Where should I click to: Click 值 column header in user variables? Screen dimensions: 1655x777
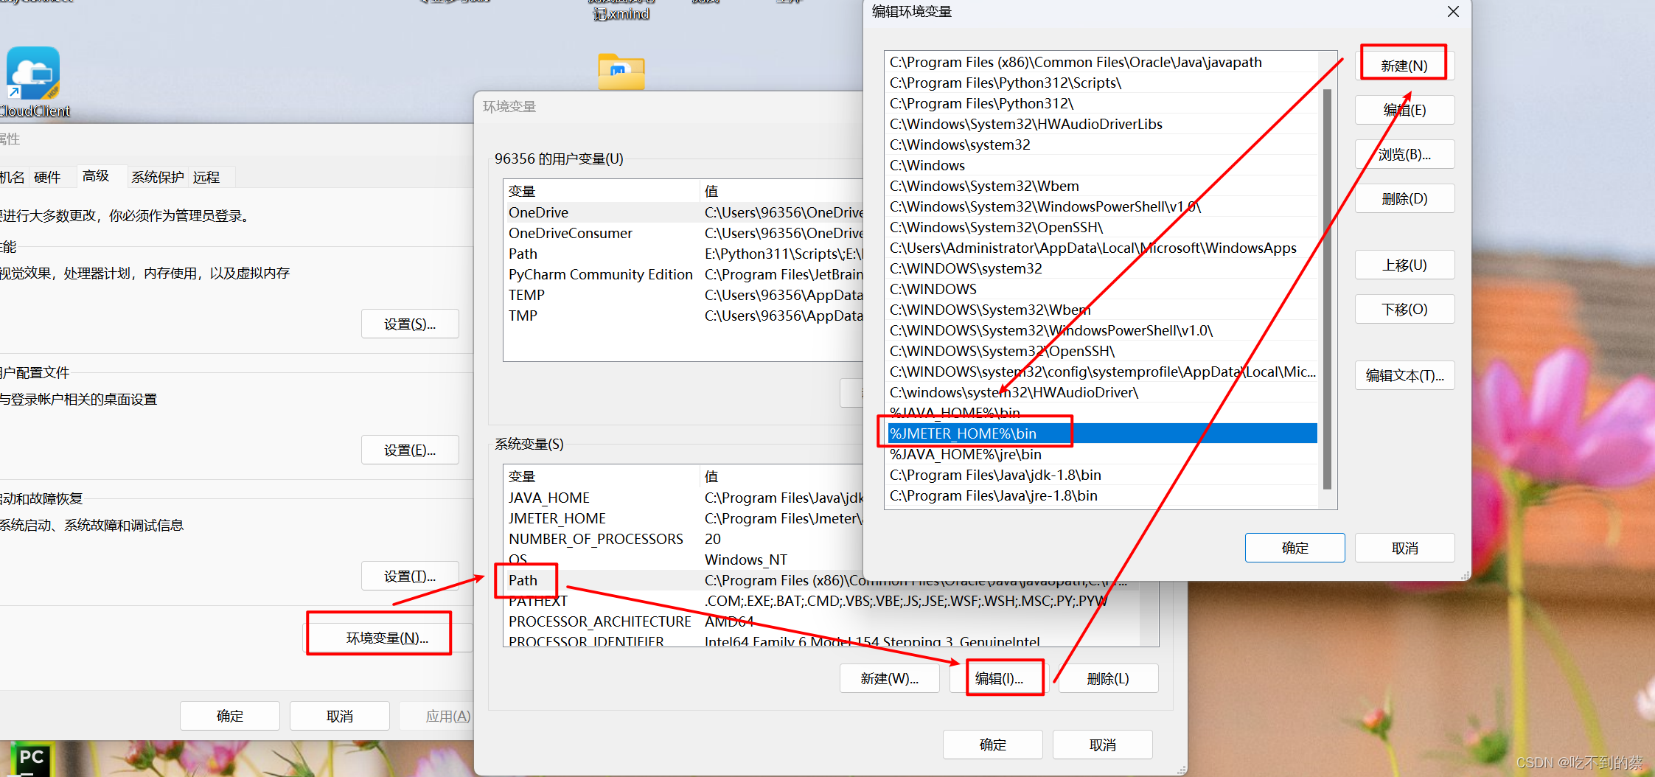(x=781, y=191)
